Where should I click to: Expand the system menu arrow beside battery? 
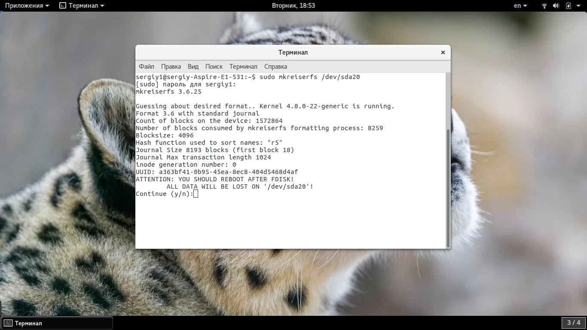[578, 6]
